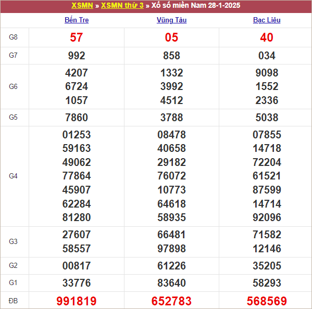Select the G2 row label
The width and height of the screenshot is (312, 309).
click(x=13, y=265)
